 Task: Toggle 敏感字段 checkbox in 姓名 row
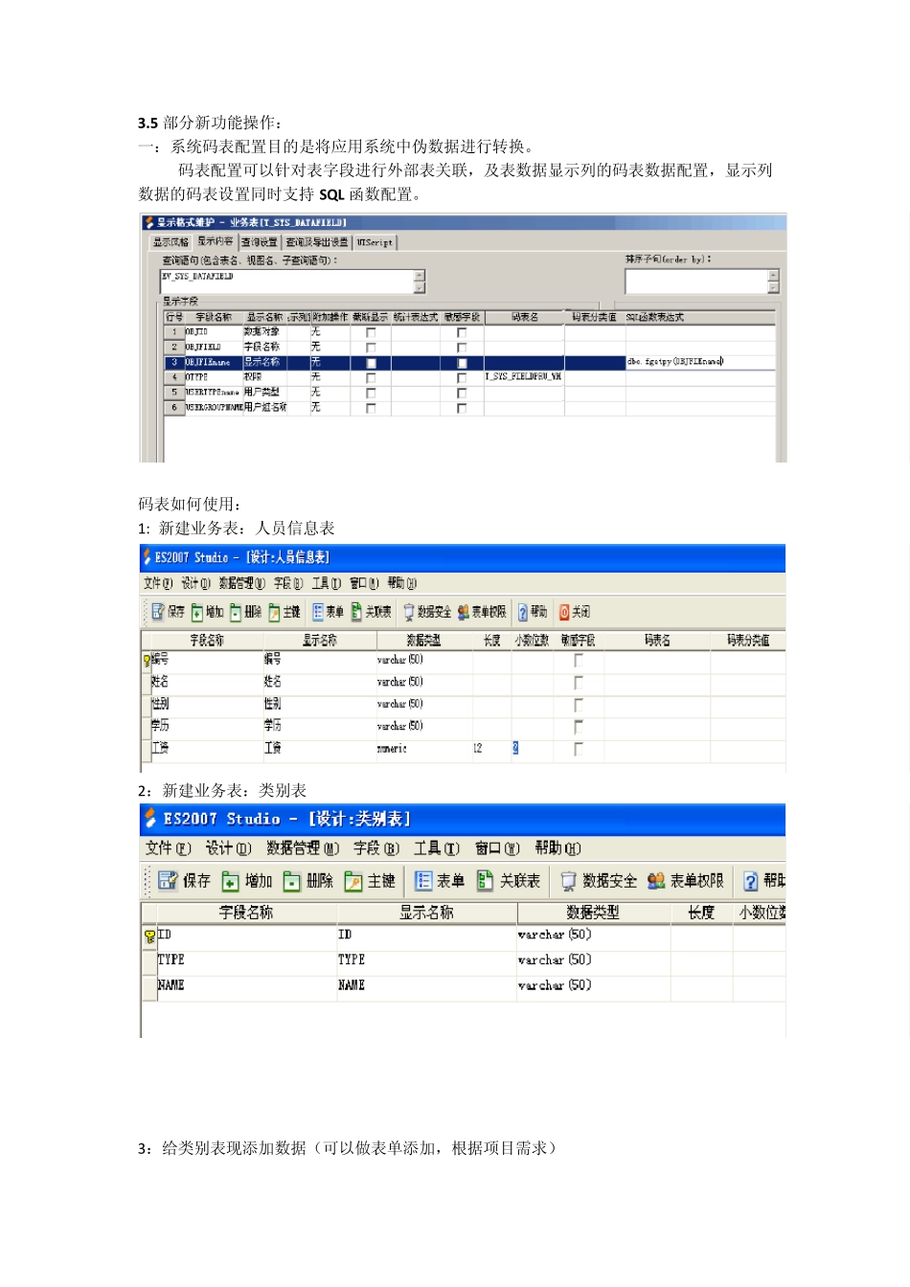pos(579,683)
